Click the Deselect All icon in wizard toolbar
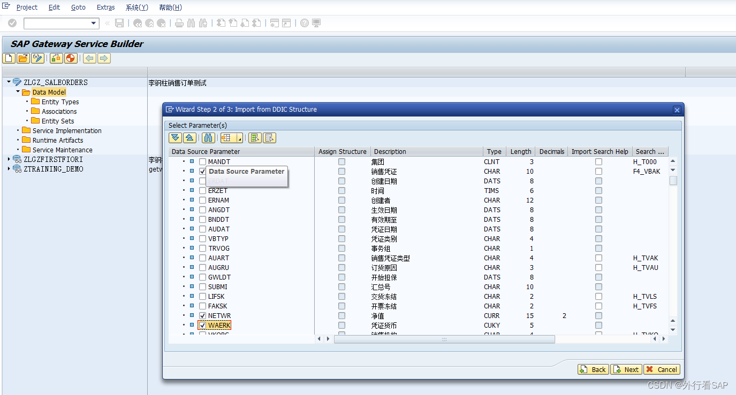Image resolution: width=736 pixels, height=395 pixels. click(x=270, y=138)
